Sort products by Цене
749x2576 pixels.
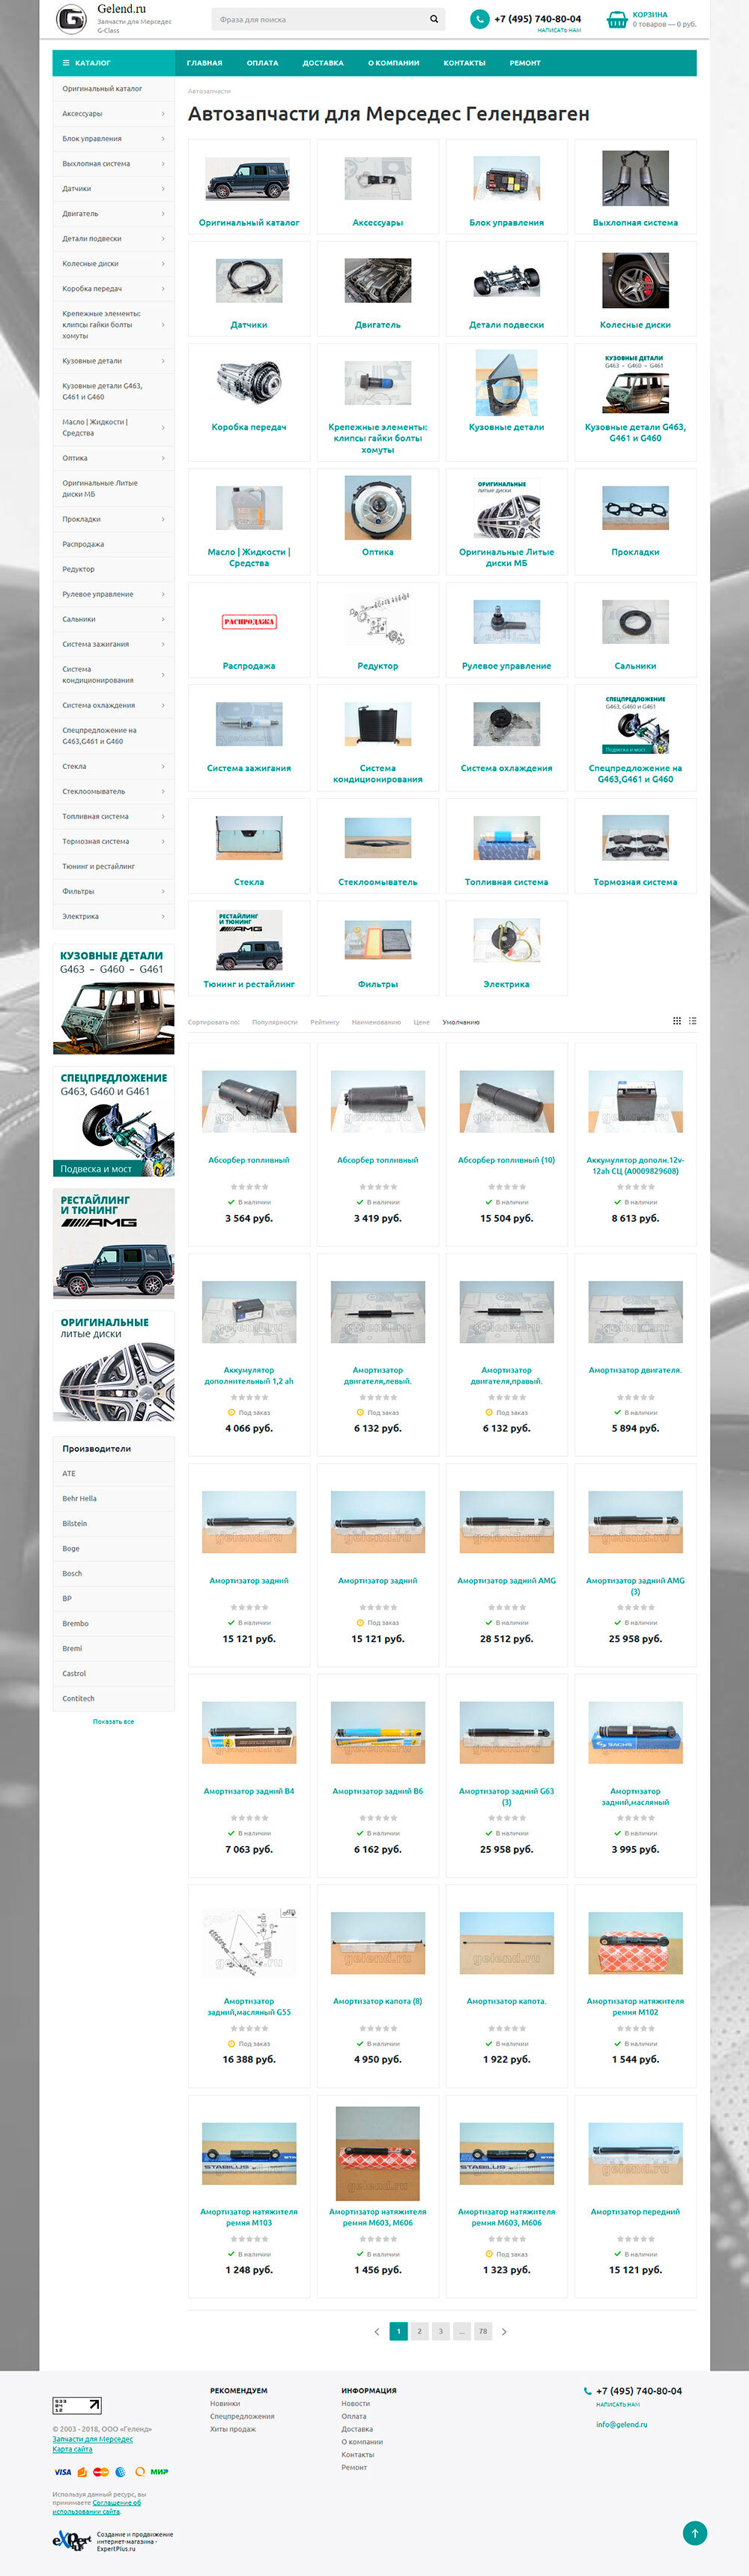(x=422, y=1022)
